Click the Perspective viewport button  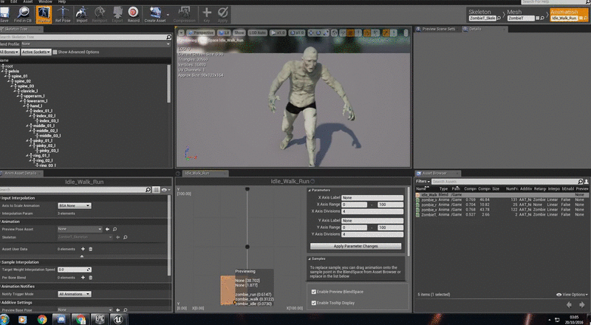coord(201,32)
